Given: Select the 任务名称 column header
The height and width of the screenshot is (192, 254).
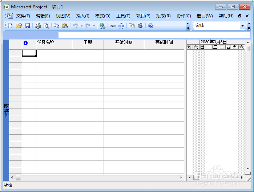Looking at the screenshot, I should tap(54, 44).
